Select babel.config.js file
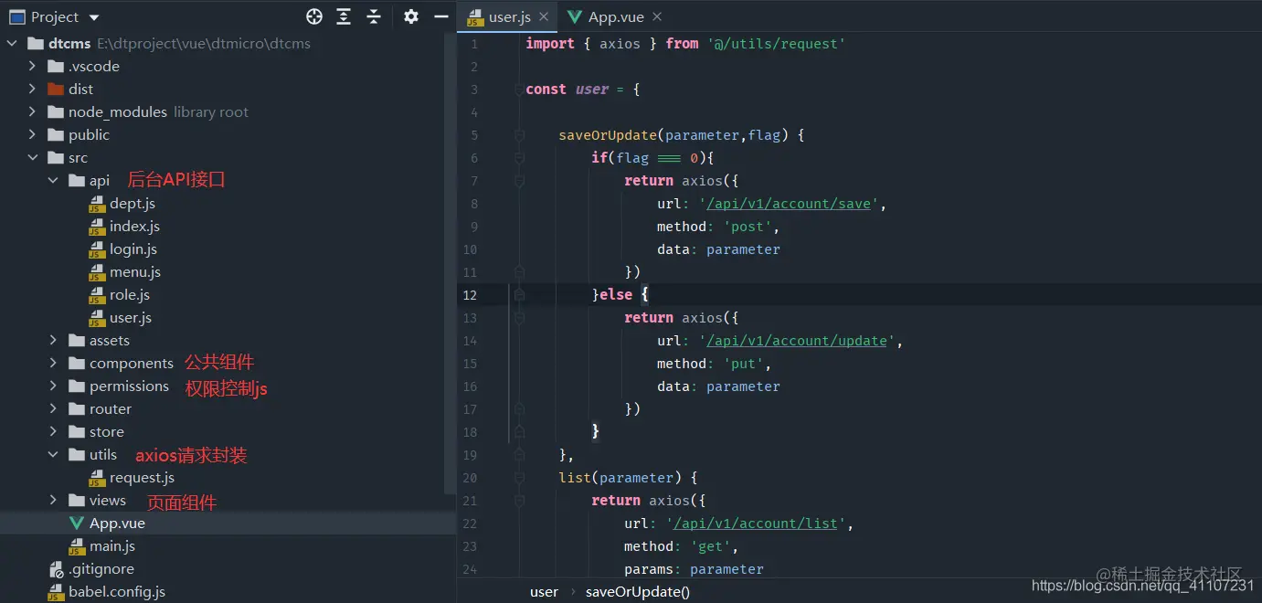Viewport: 1262px width, 603px height. point(117,591)
